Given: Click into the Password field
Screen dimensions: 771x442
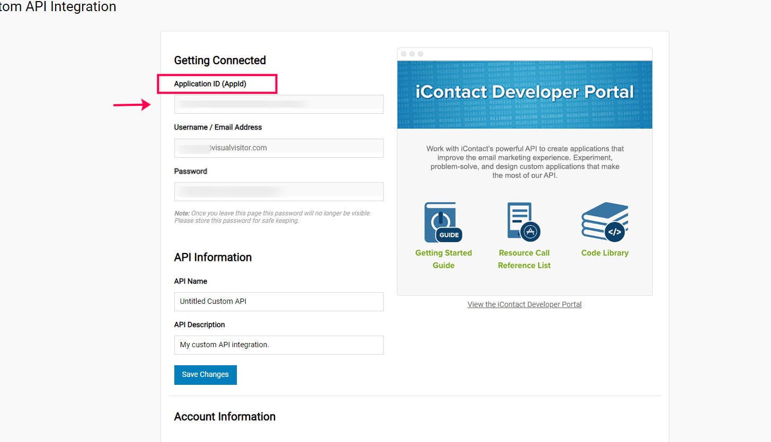Looking at the screenshot, I should (279, 192).
